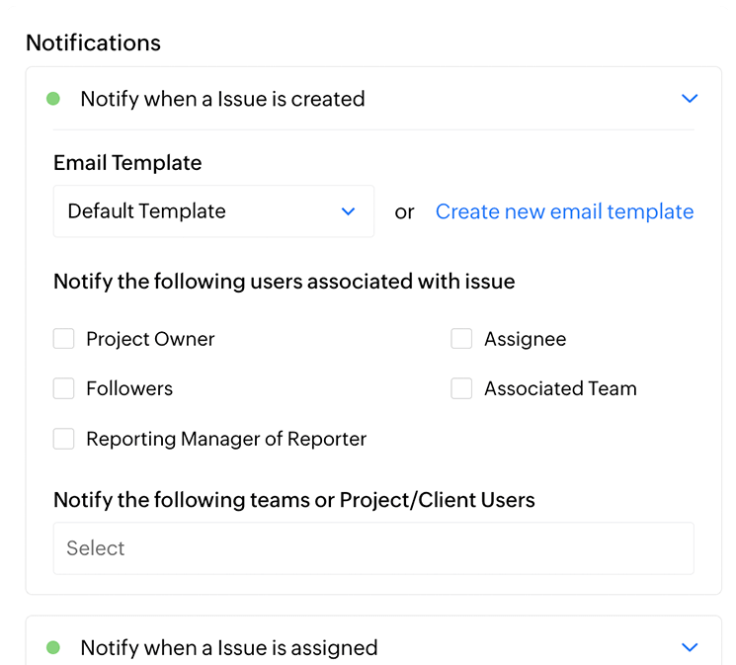
Task: Click 'Notify when a Issue is assigned' heading
Action: point(229,648)
